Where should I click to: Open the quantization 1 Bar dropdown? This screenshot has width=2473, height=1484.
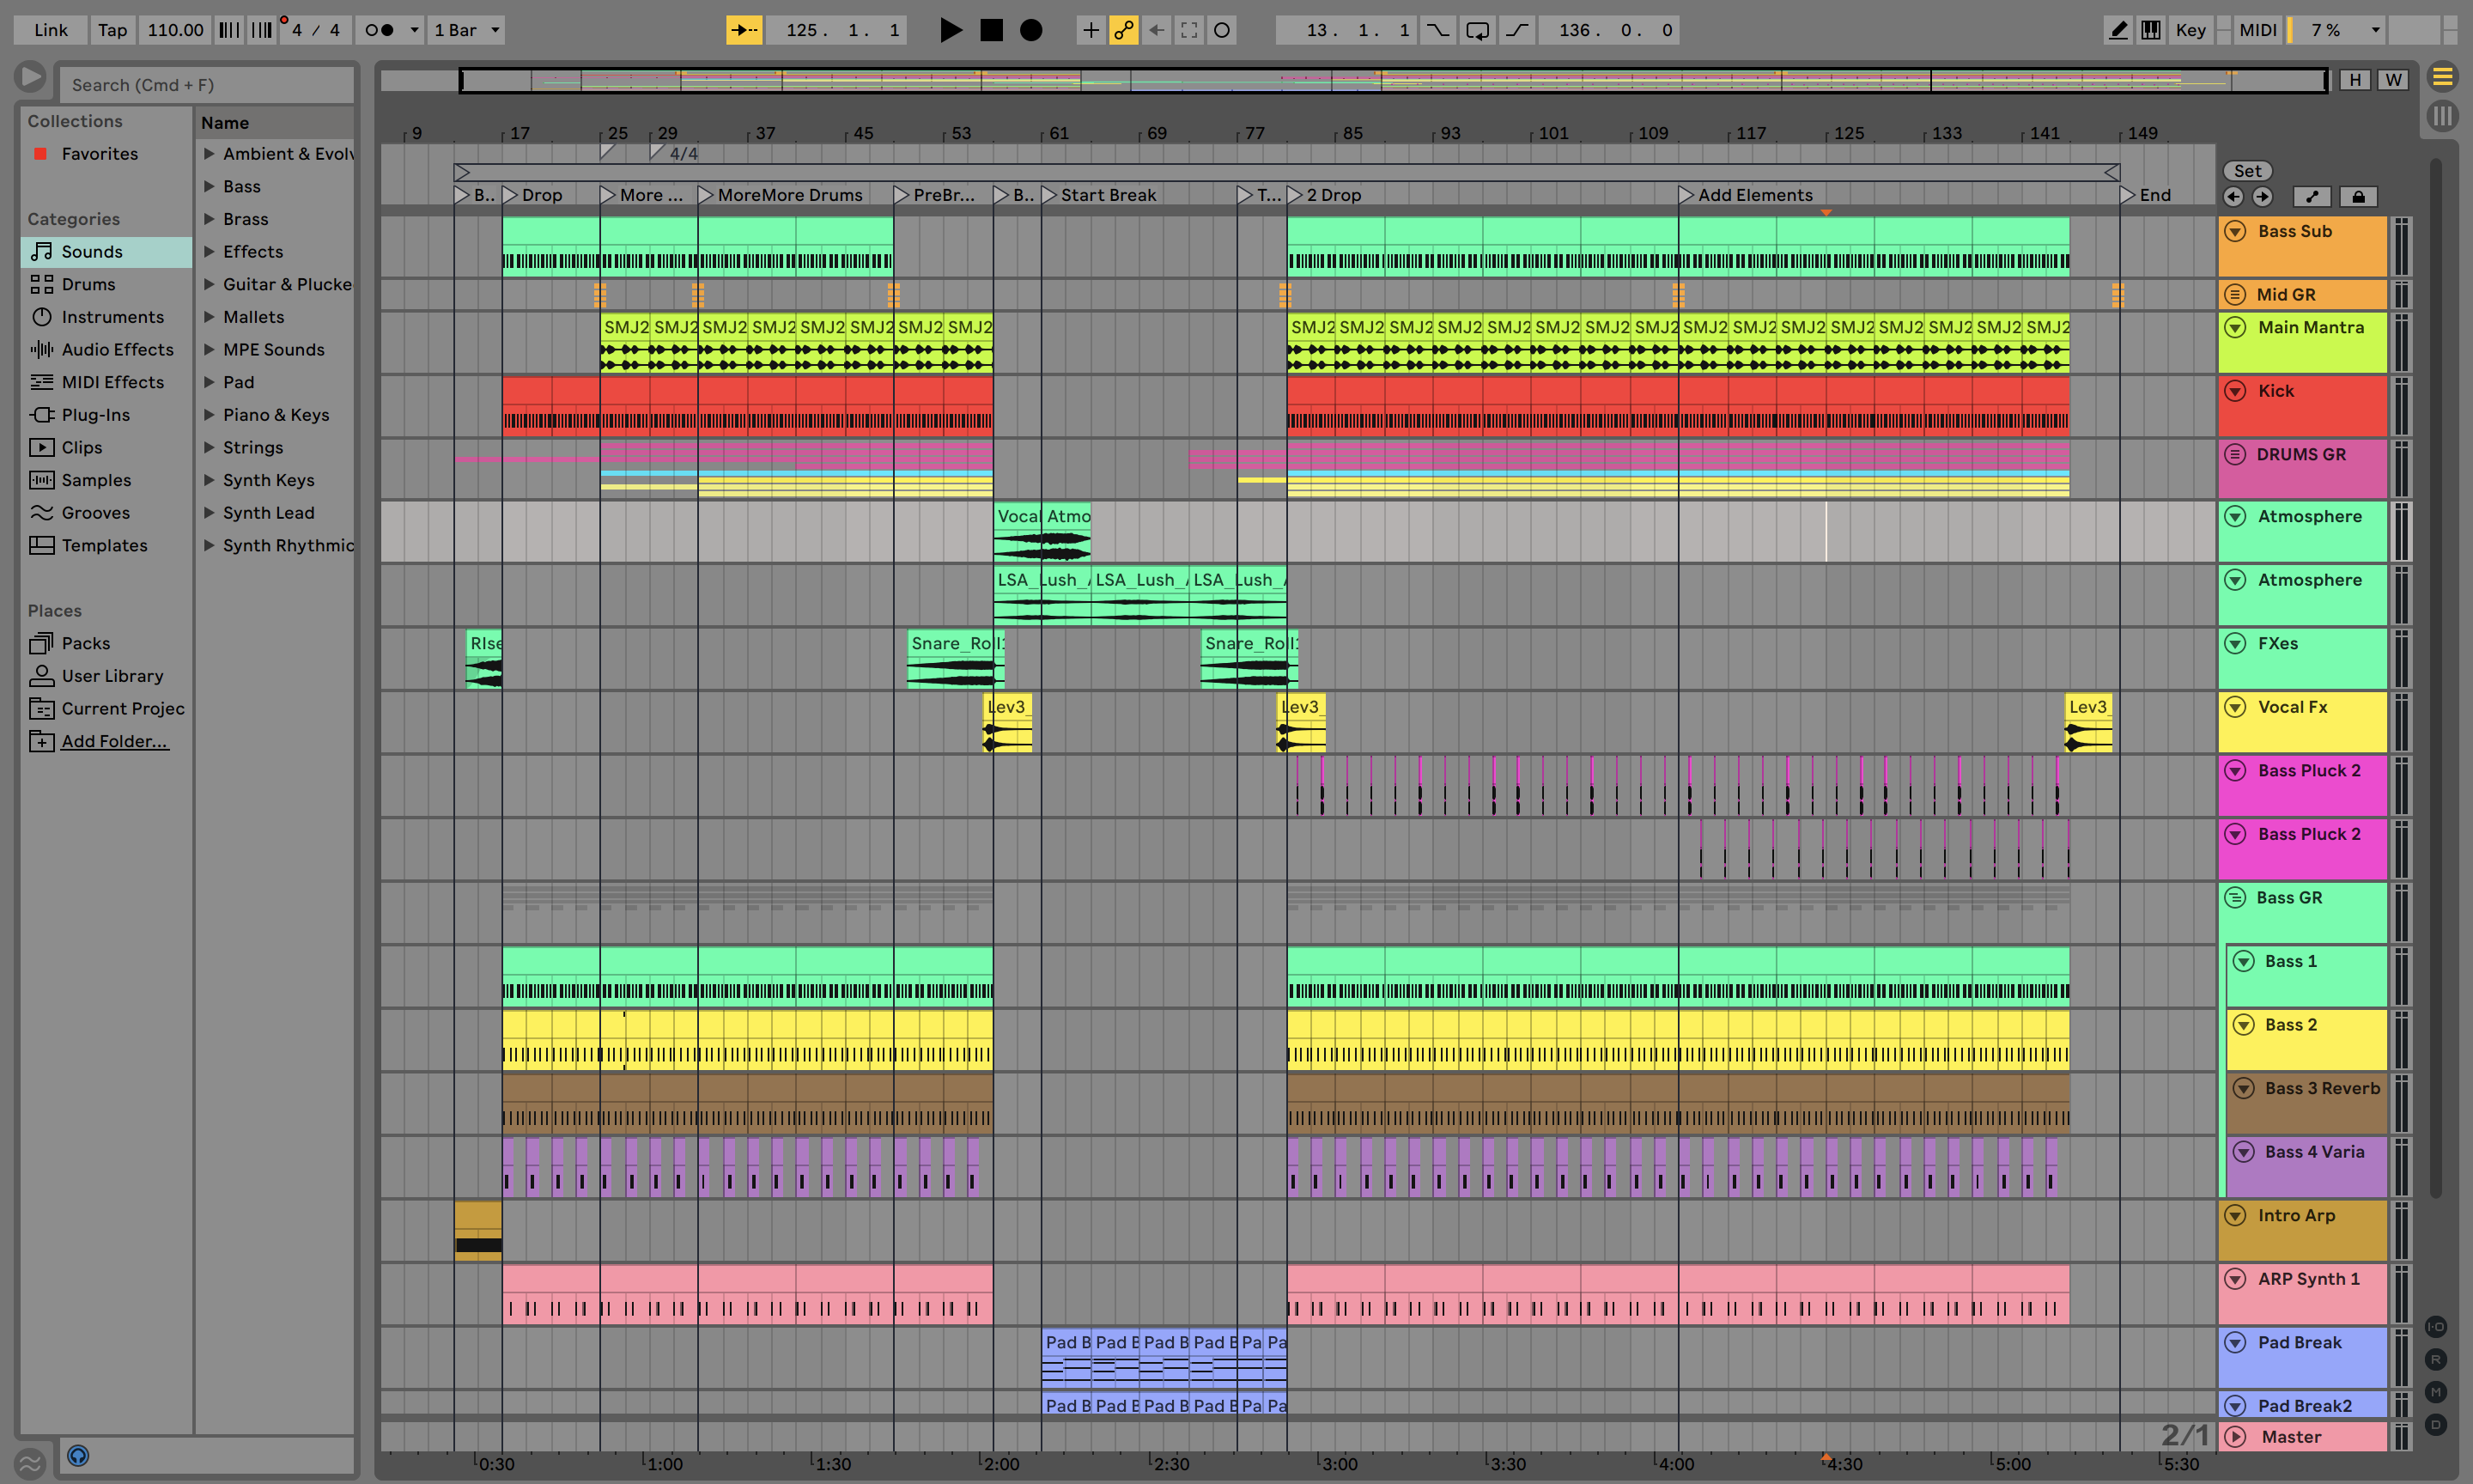465,30
